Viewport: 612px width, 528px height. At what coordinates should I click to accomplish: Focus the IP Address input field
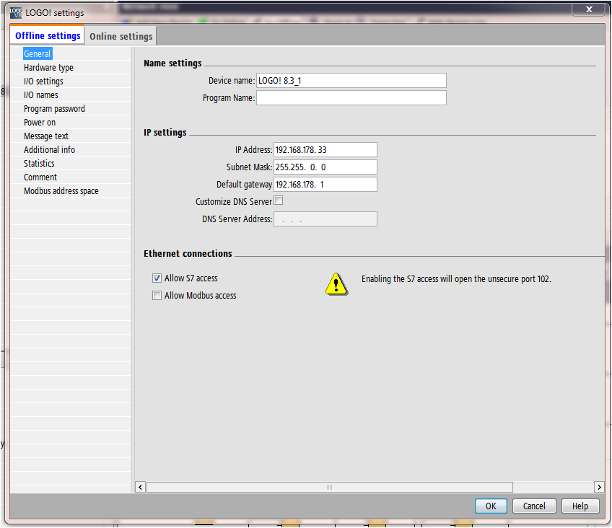point(325,150)
